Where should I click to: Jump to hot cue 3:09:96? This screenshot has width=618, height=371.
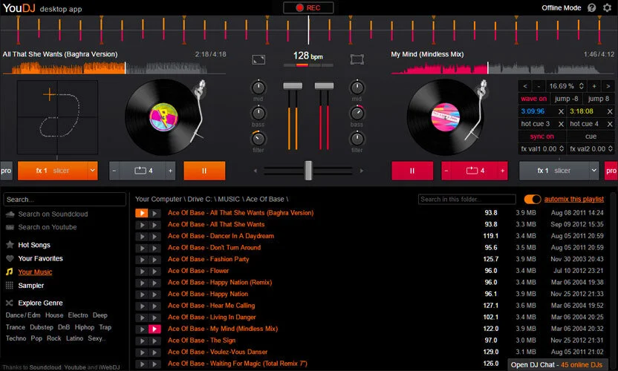pos(533,111)
